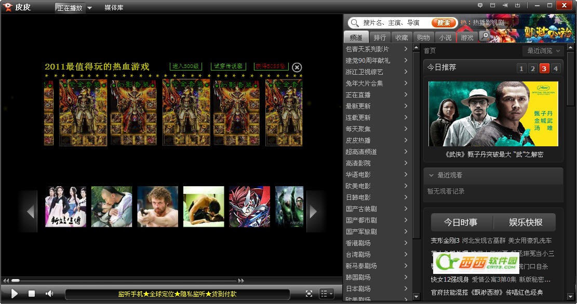This screenshot has width=577, height=304.
Task: Pin the window on top via pin icon
Action: click(505, 5)
